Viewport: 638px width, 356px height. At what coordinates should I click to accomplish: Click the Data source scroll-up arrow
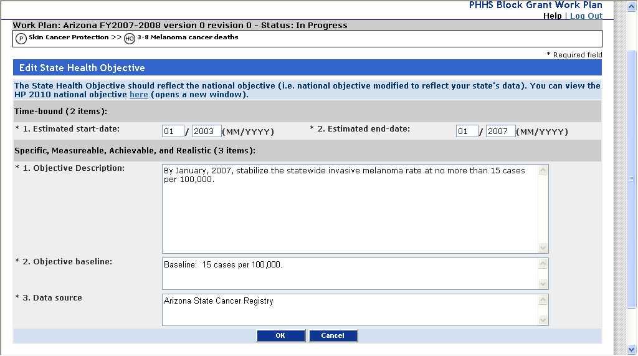coord(543,300)
